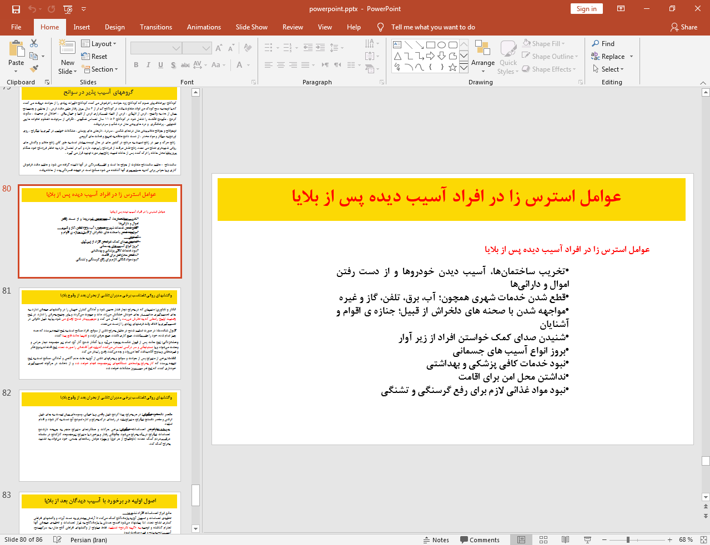Toggle Center paragraph alignment
This screenshot has width=710, height=545.
coord(281,65)
